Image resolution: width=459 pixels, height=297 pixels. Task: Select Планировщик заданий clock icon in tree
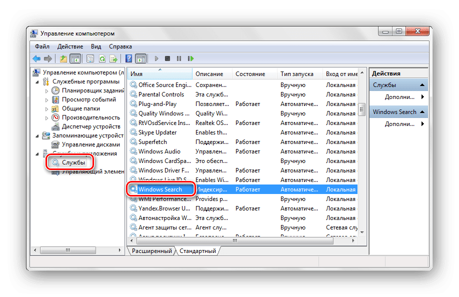click(x=55, y=90)
